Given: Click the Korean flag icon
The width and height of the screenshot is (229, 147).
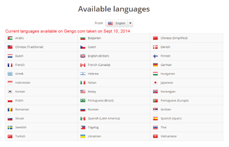Looking at the screenshot, I should tap(10, 91).
